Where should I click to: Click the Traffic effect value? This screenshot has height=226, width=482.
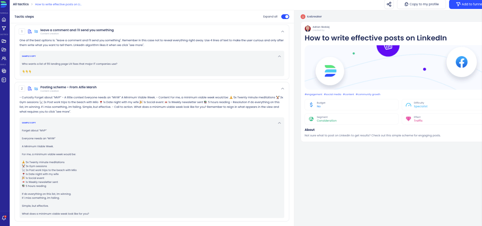(418, 121)
